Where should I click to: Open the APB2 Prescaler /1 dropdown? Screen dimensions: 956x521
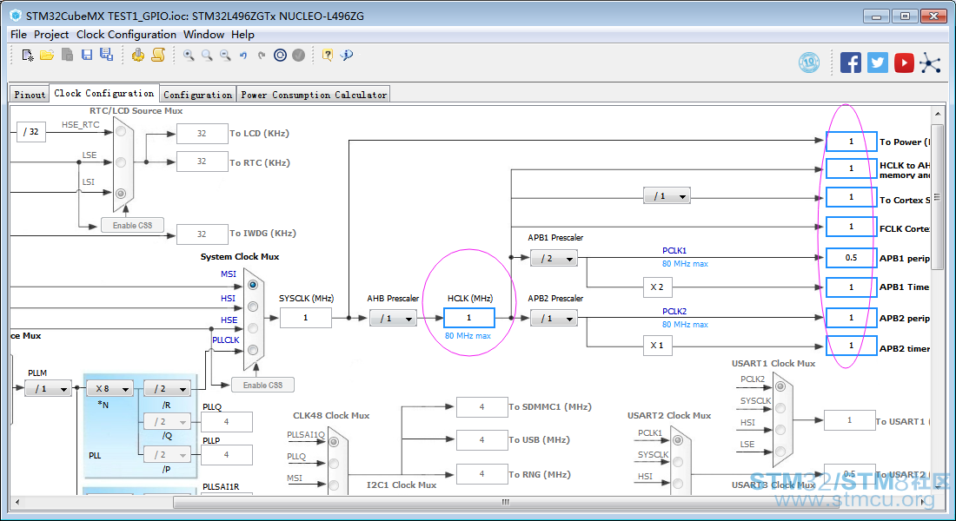coord(554,318)
